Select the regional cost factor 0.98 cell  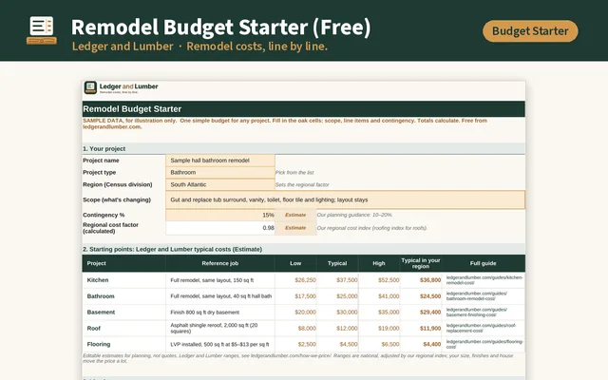pos(220,228)
